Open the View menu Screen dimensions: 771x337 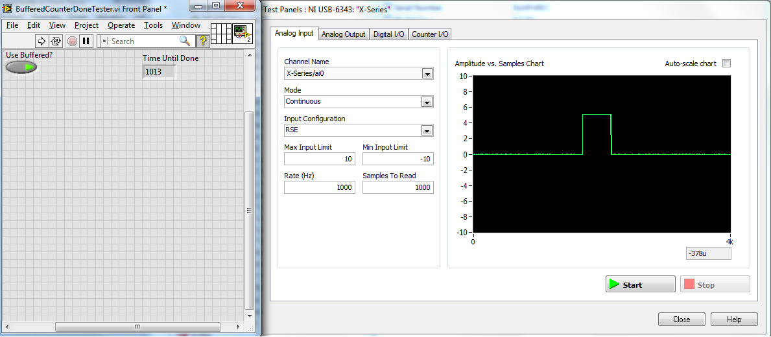tap(57, 25)
